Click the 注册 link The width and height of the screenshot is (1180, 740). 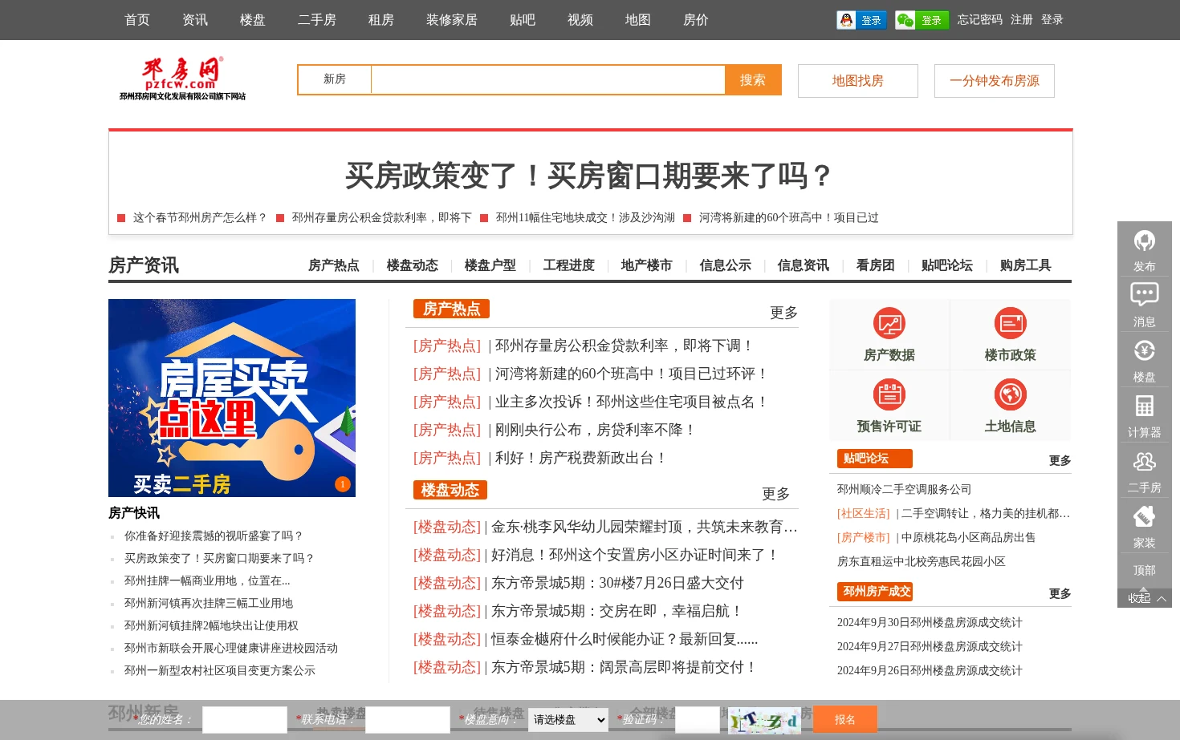click(x=1022, y=20)
